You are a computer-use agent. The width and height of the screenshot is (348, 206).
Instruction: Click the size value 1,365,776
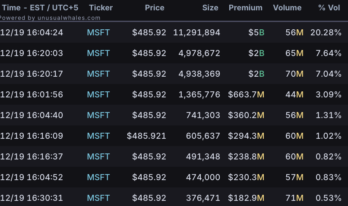(x=199, y=94)
